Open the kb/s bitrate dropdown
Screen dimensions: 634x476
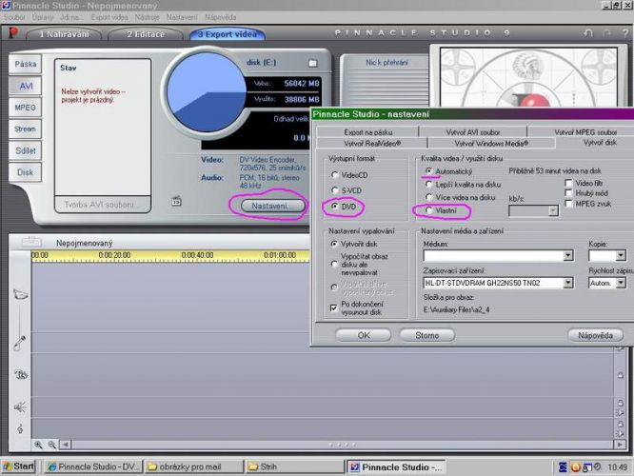coord(553,210)
